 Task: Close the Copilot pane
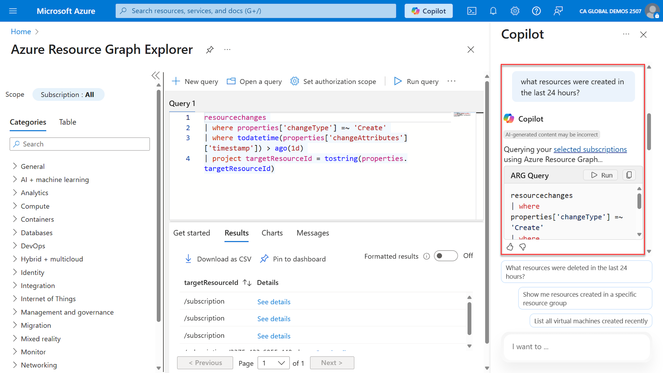click(643, 34)
